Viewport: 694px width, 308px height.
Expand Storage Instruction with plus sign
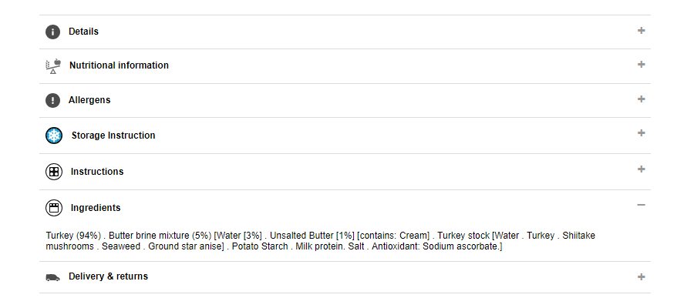[x=641, y=133]
